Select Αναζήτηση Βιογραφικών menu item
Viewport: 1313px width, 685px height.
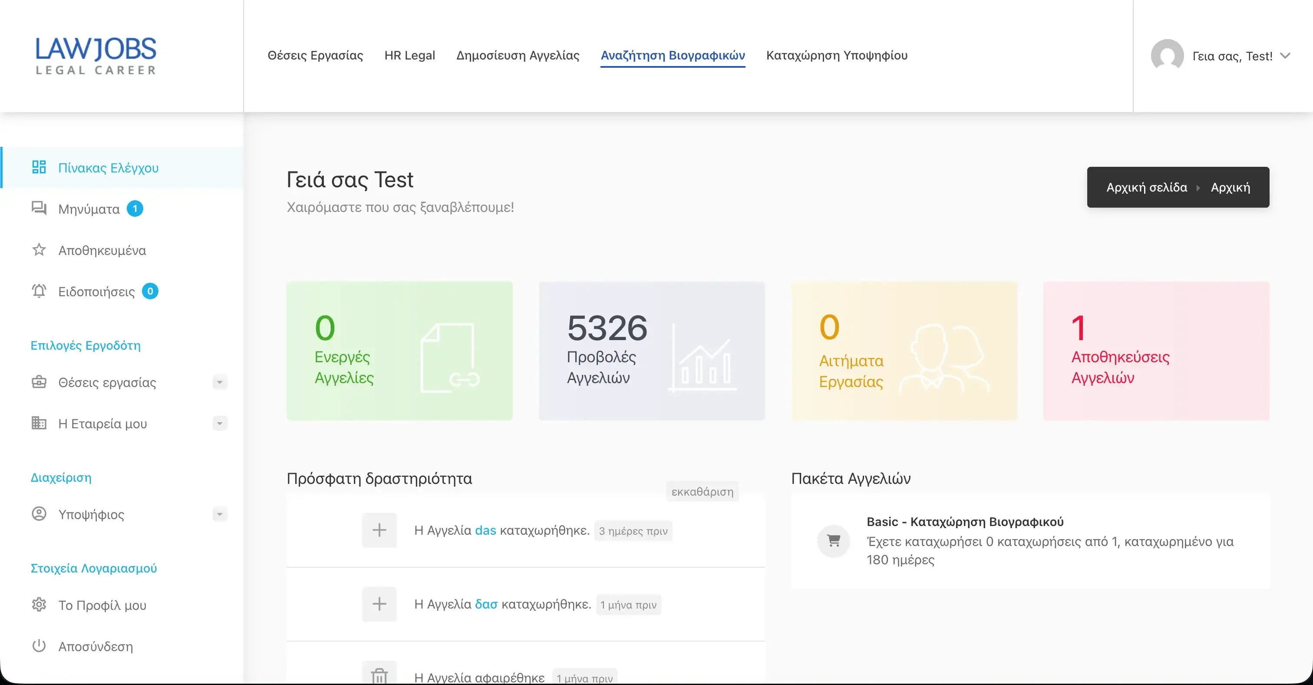click(x=673, y=56)
